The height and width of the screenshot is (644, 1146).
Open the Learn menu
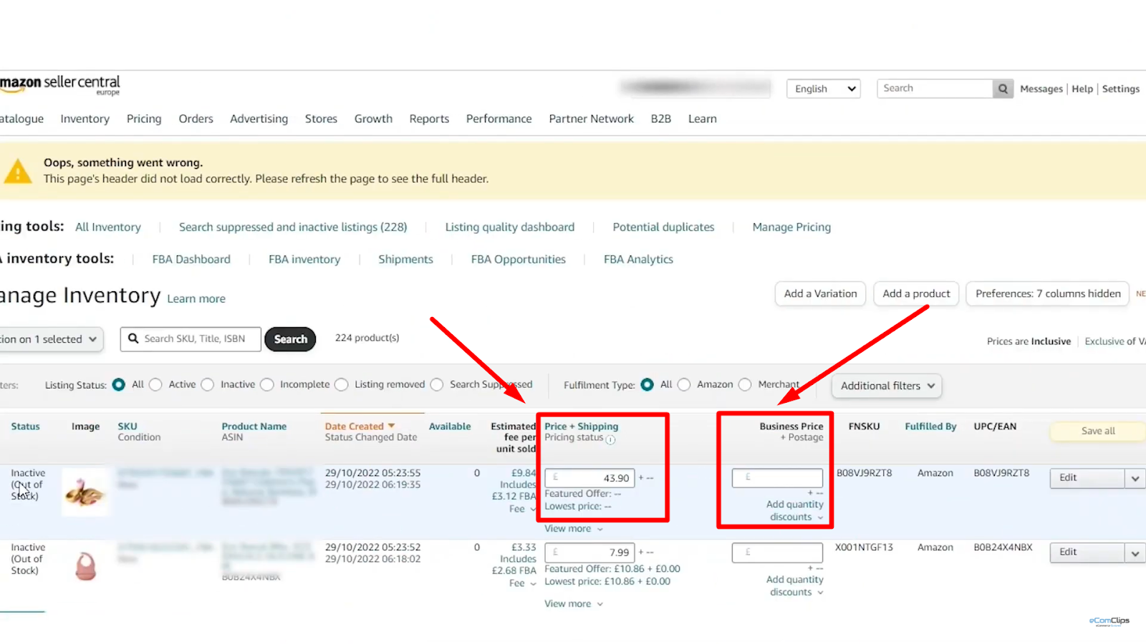(x=703, y=119)
